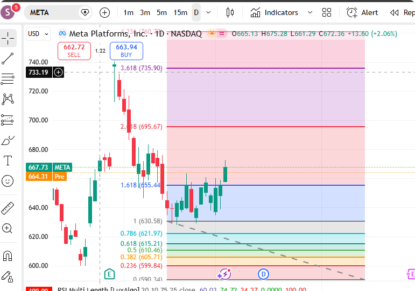The width and height of the screenshot is (415, 291).
Task: Select the ruler measure tool
Action: 8,208
